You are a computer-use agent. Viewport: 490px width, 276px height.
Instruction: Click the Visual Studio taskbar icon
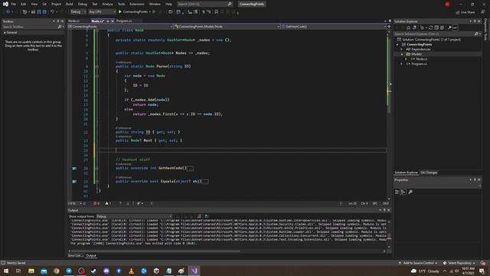click(x=194, y=271)
